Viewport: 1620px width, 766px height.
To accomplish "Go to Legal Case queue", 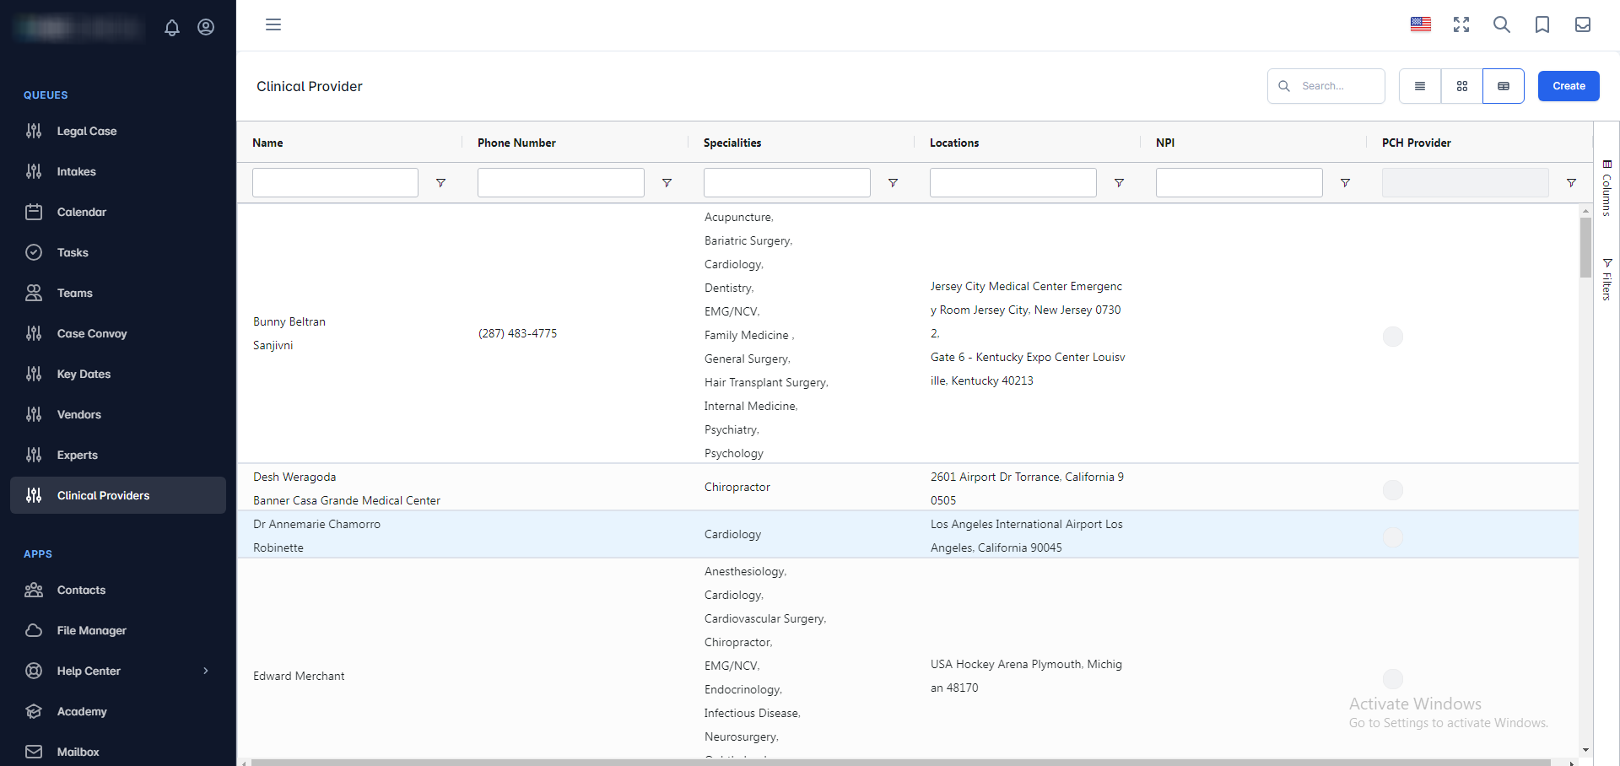I will [118, 131].
